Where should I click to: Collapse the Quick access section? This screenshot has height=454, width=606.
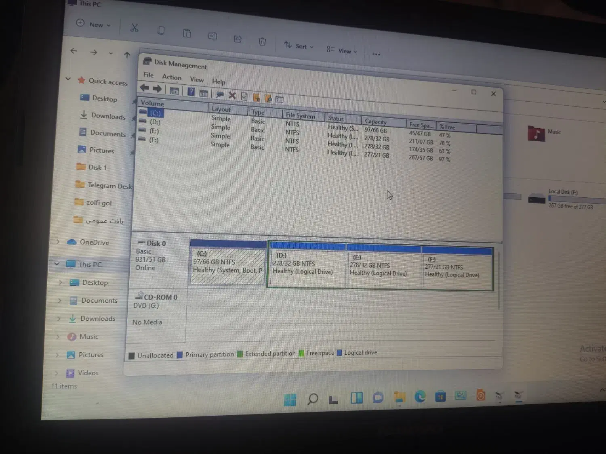68,79
